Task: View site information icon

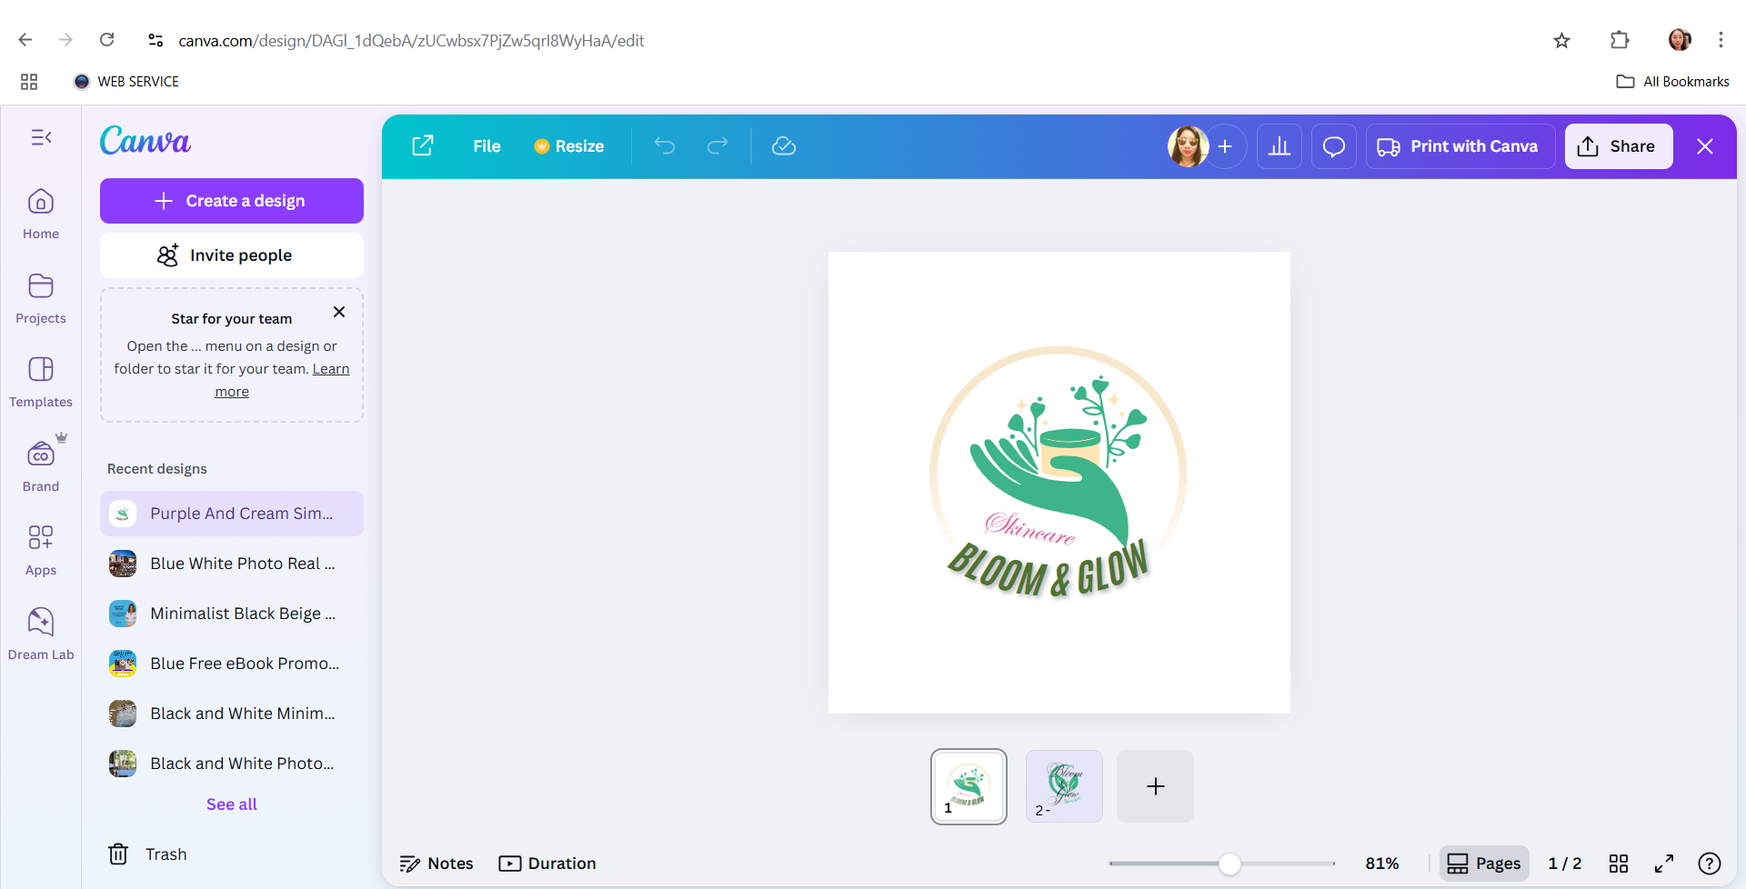Action: point(156,40)
